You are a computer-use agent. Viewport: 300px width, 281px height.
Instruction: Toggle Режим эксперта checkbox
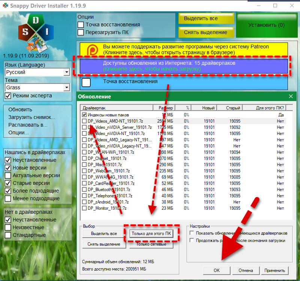(x=8, y=96)
